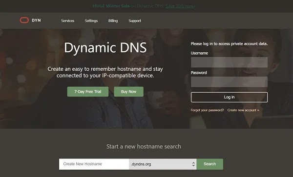Image resolution: width=293 pixels, height=177 pixels.
Task: Click the HUGE Winter Sale banner text
Action: (111, 6)
